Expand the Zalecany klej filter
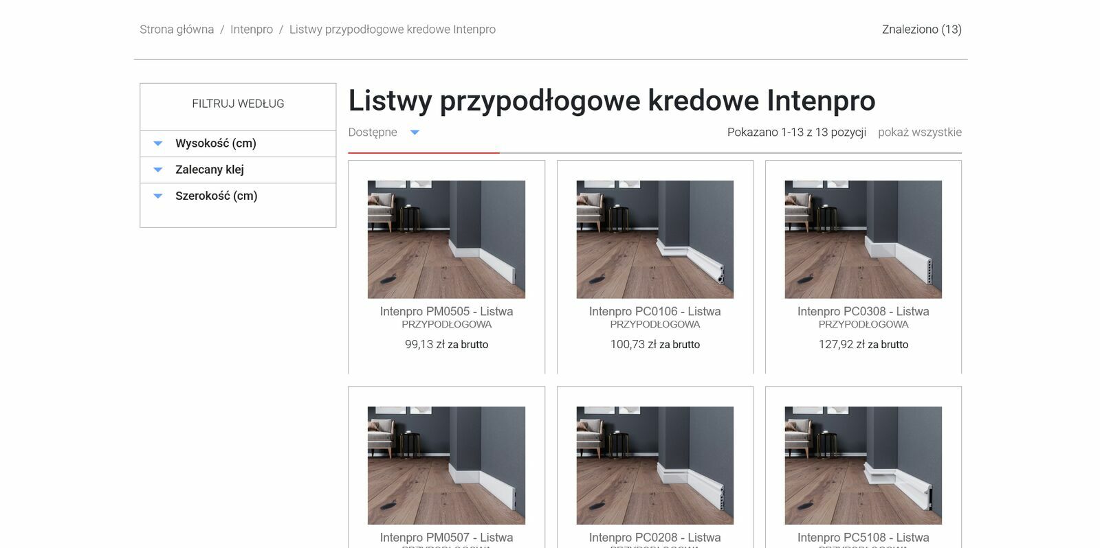The height and width of the screenshot is (548, 1100). [238, 170]
